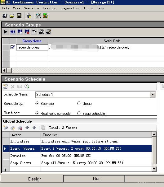The height and width of the screenshot is (187, 164).
Task: Click the Virtual Users icon
Action: [x=13, y=32]
